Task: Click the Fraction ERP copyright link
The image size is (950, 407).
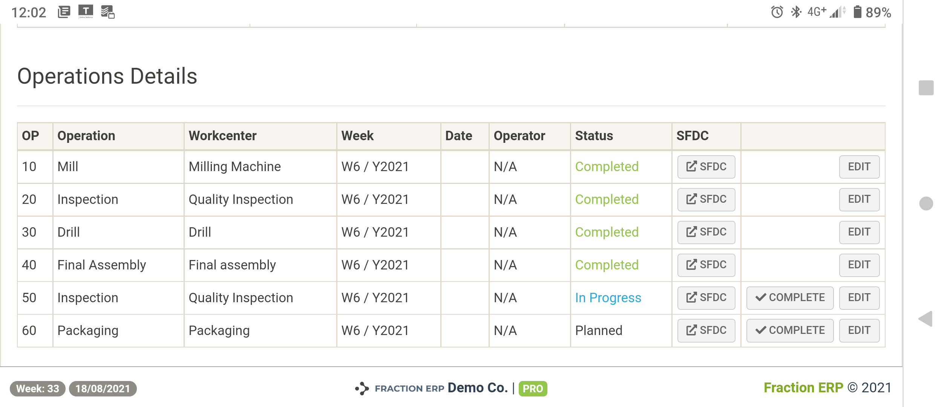Action: [x=803, y=388]
